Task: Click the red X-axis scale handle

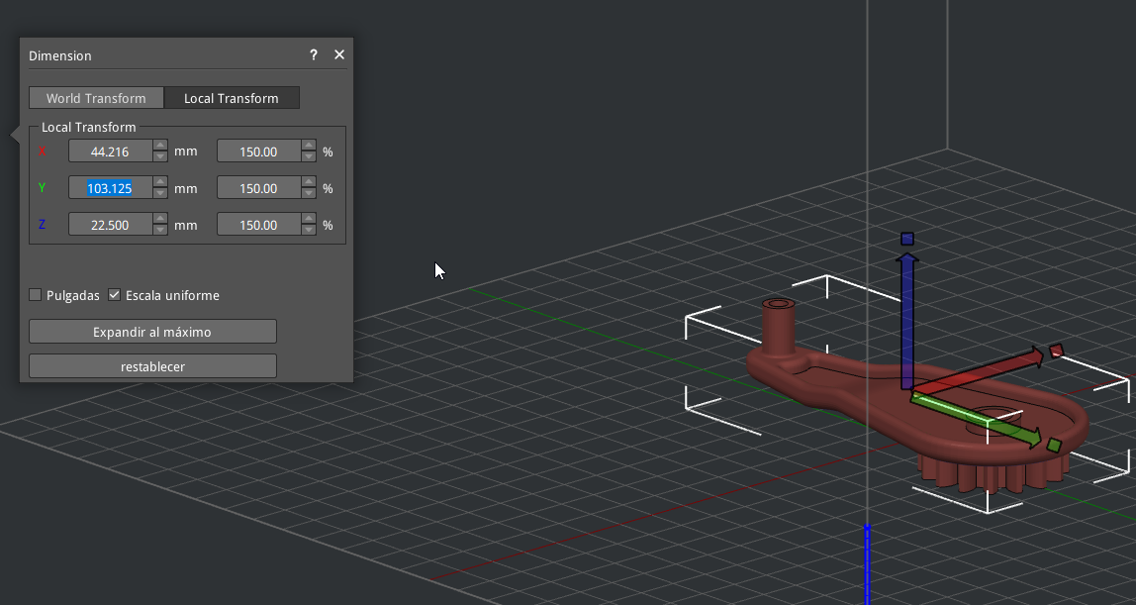Action: point(1056,350)
